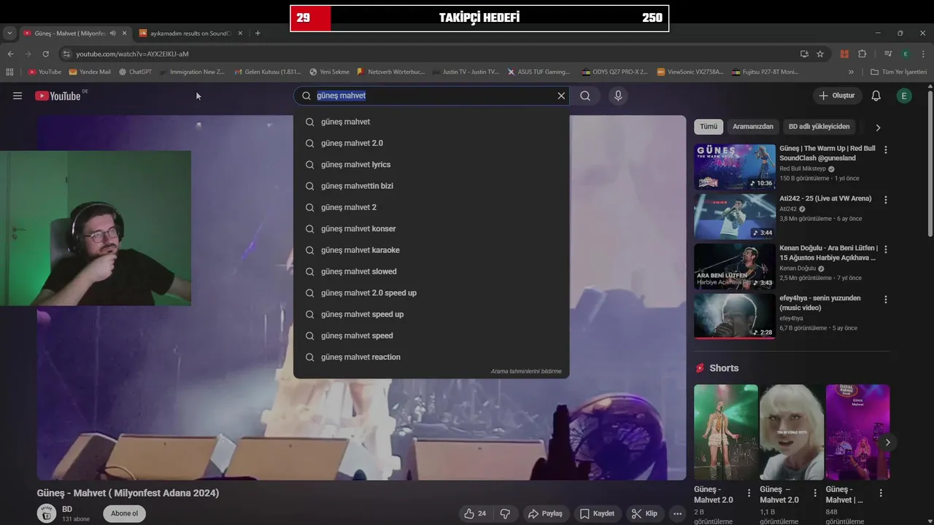Choose suggestion 'güneş mahvet lyrics'
The image size is (934, 525).
pos(431,164)
